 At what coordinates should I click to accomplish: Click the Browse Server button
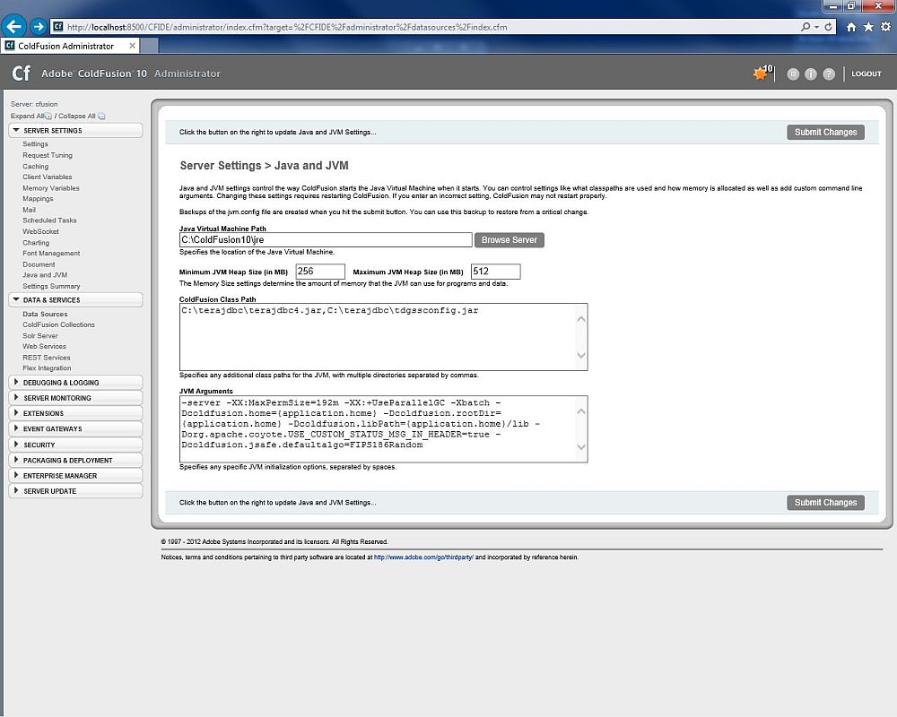(x=509, y=240)
